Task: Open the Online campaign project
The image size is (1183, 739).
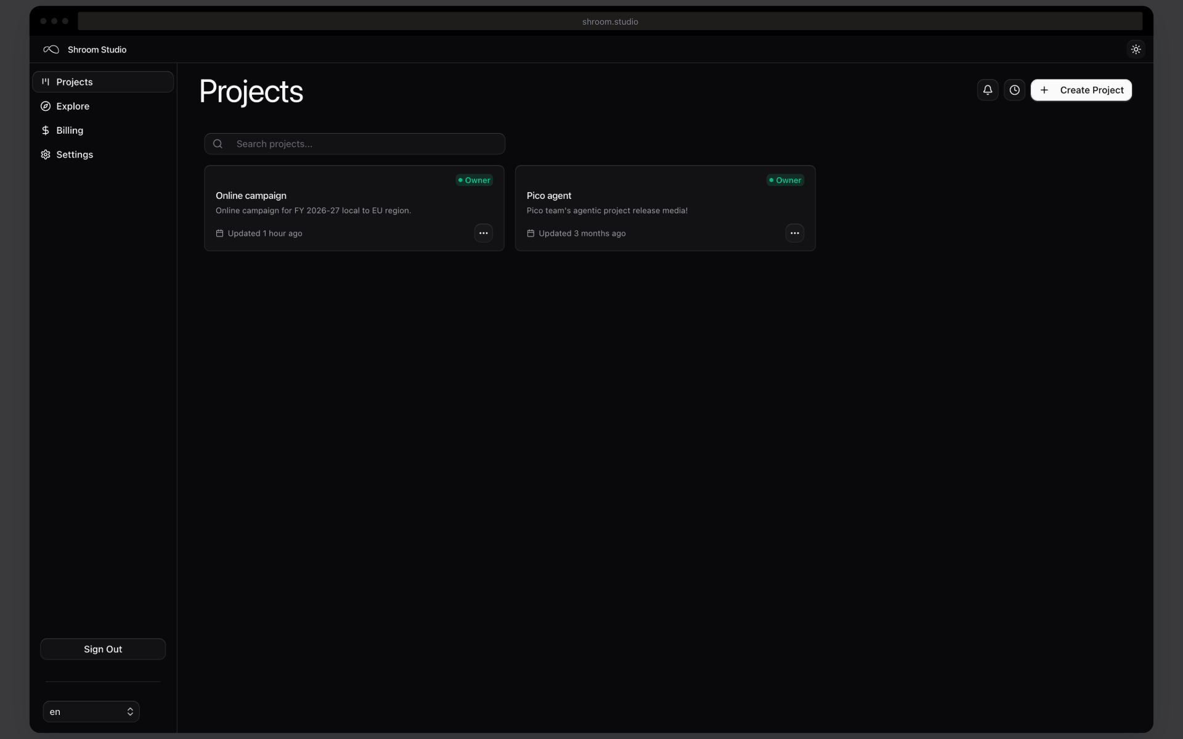Action: point(354,208)
